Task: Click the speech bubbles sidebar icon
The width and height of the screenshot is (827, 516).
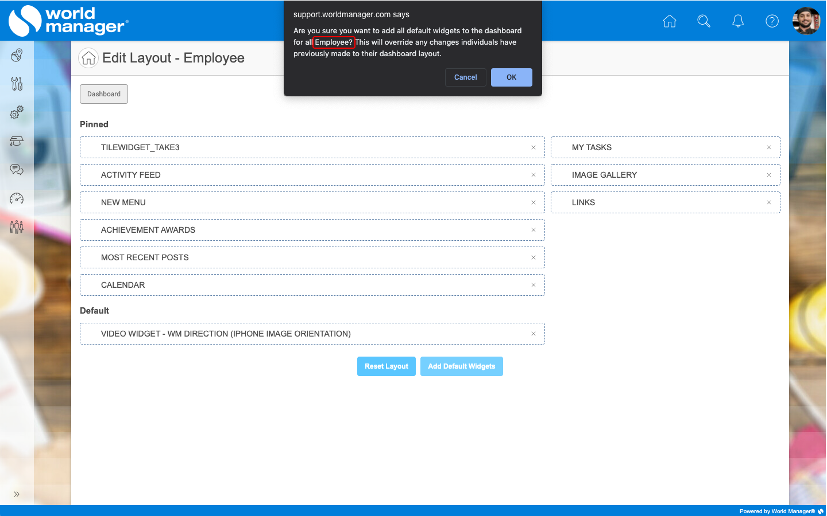Action: (17, 170)
